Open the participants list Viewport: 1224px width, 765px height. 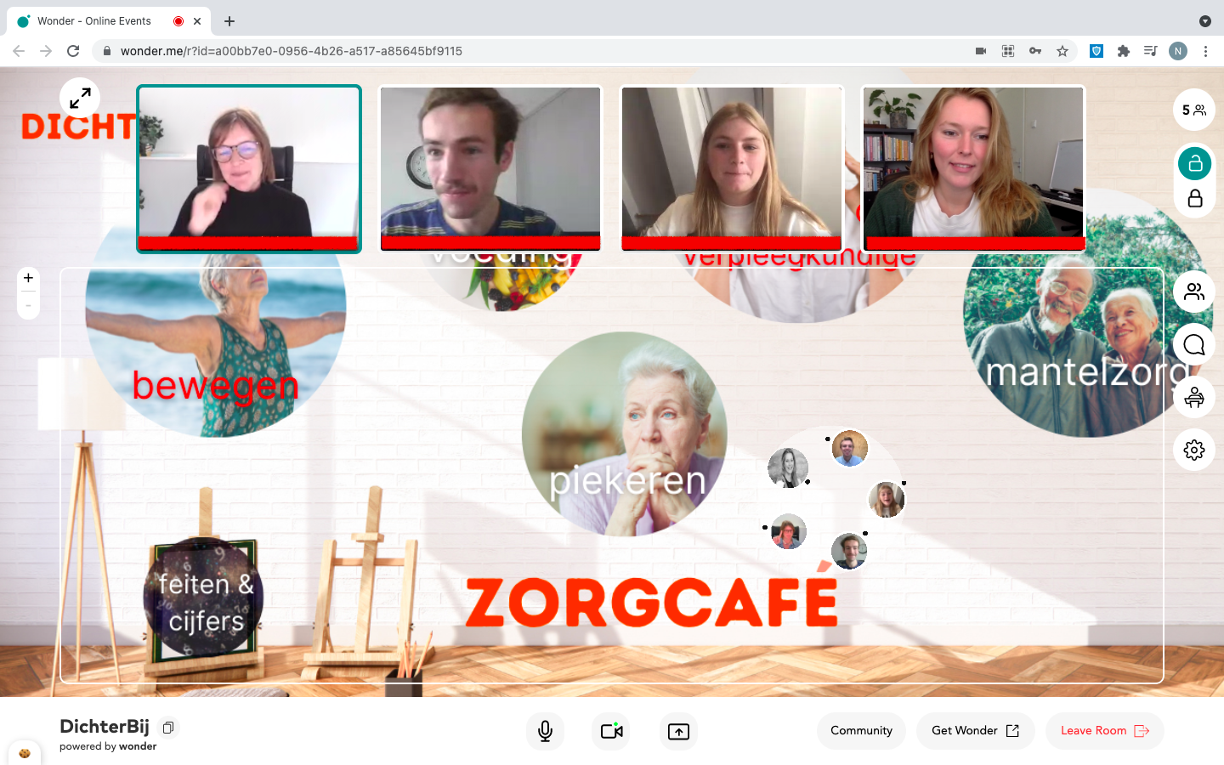point(1193,292)
